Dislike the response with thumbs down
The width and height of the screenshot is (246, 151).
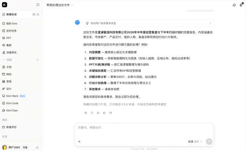point(111,113)
